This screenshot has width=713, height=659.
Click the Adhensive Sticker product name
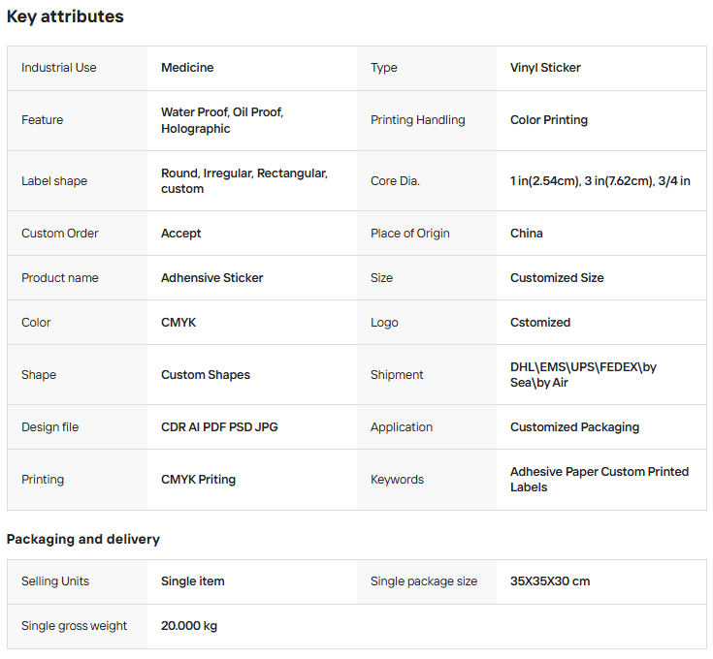tap(212, 278)
